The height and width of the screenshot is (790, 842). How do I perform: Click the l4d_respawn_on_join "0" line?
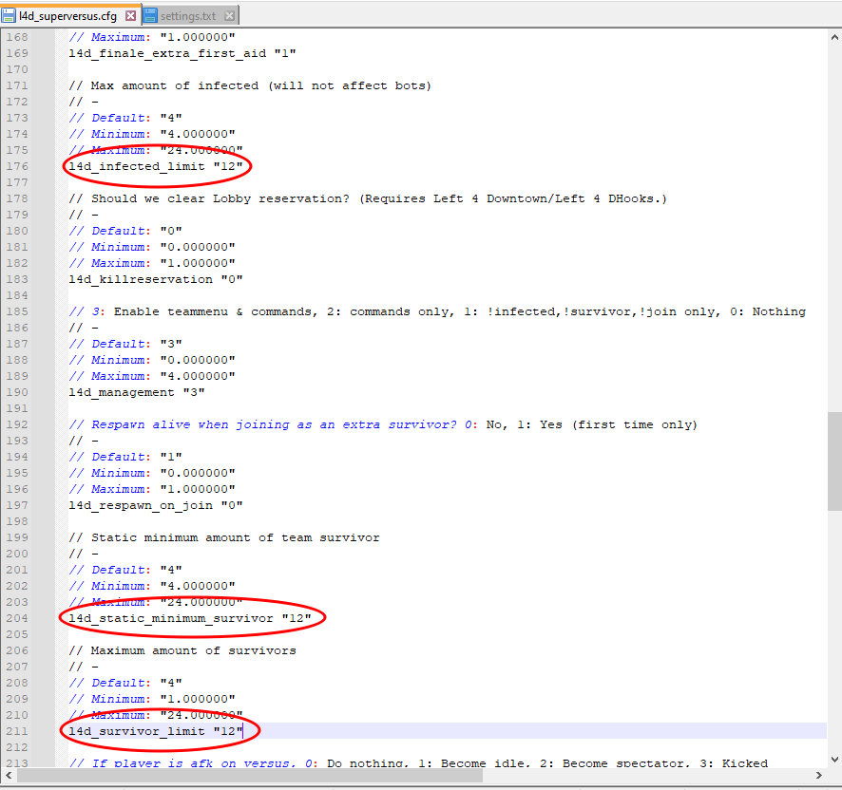(x=155, y=505)
